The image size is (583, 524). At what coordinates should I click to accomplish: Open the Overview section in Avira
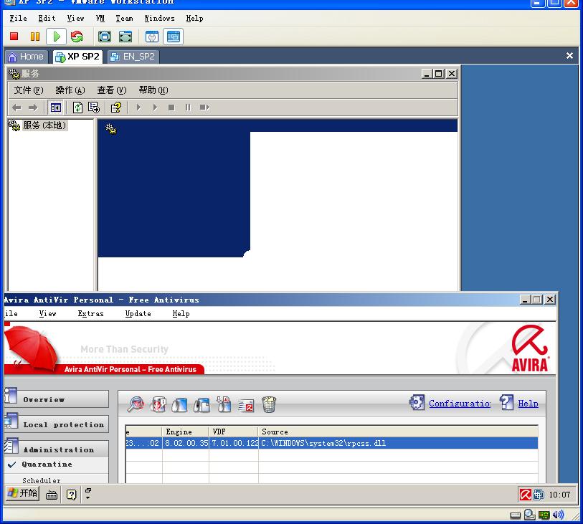[x=57, y=399]
